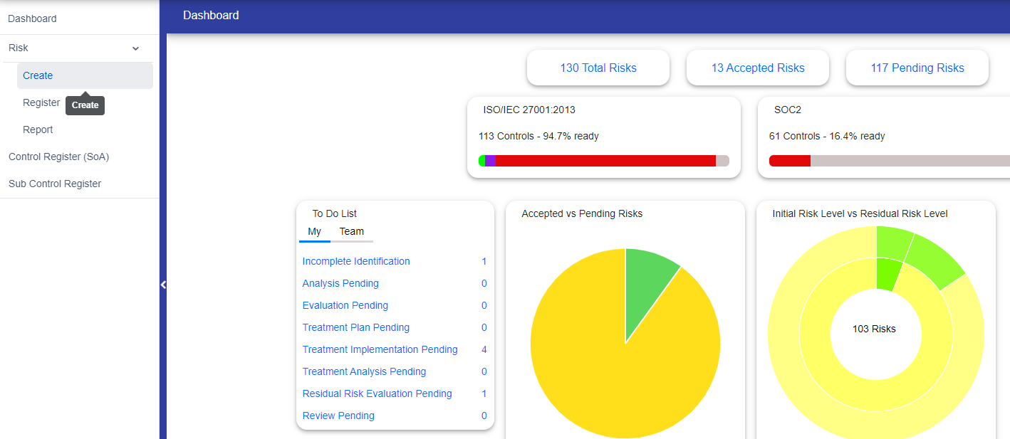Click the SOC2 readiness progress bar

coord(890,161)
